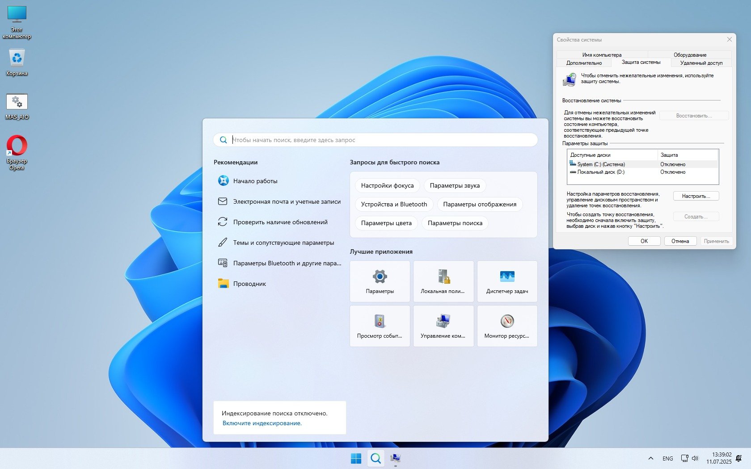Open Проверить наличие обновлений recommendation

tap(280, 222)
